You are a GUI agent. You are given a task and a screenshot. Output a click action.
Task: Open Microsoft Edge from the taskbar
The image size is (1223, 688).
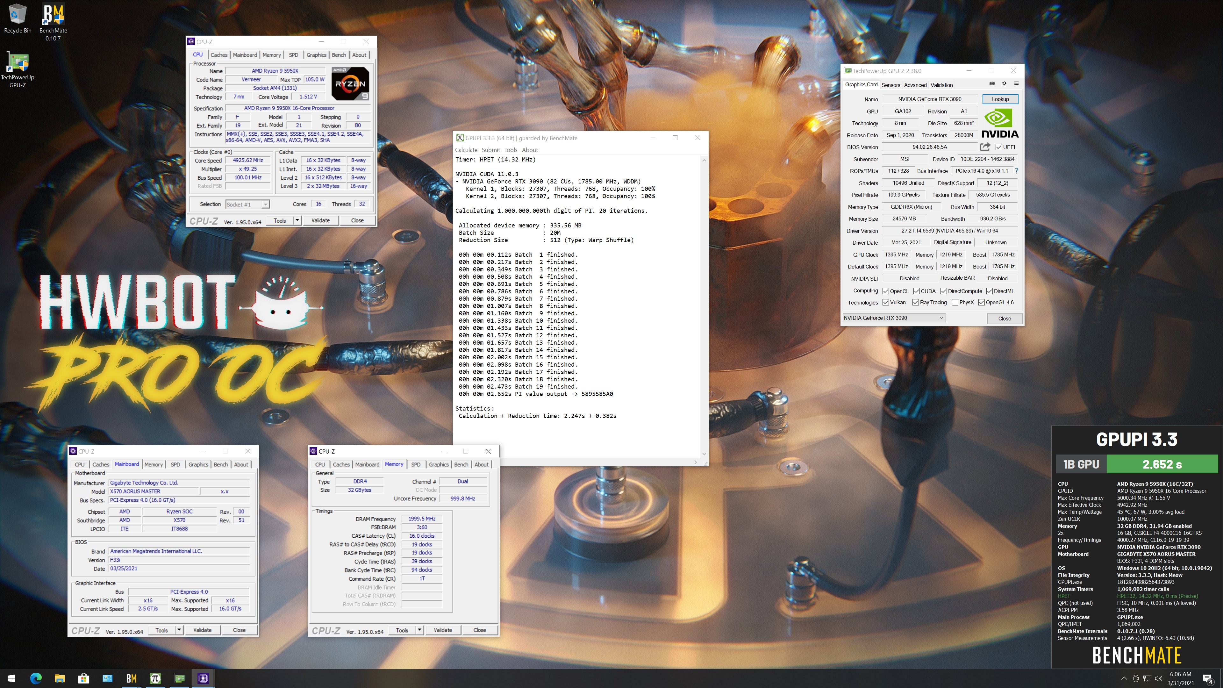pyautogui.click(x=36, y=678)
